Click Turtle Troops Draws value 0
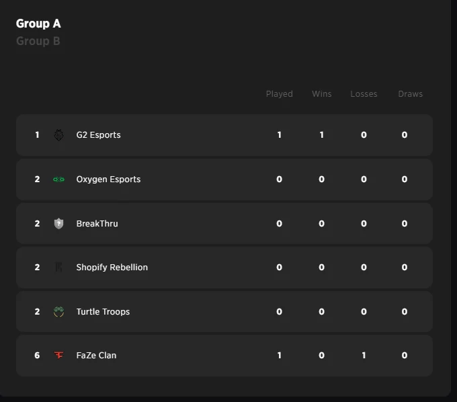Screen dimensions: 457x402 [x=405, y=312]
